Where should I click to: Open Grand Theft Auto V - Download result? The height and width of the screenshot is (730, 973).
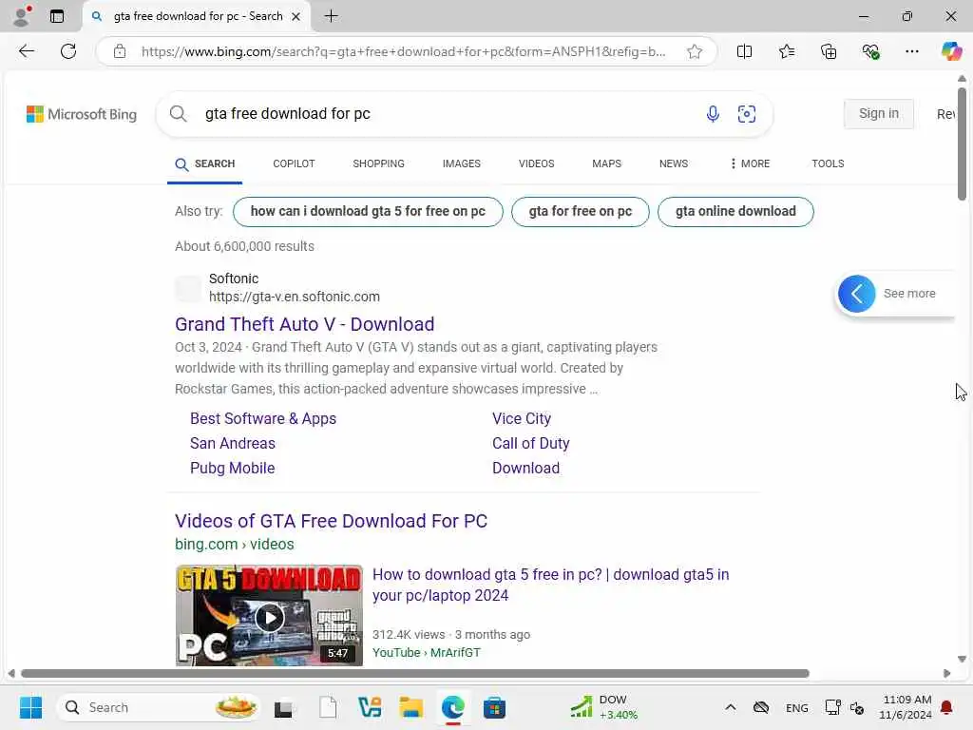(305, 324)
